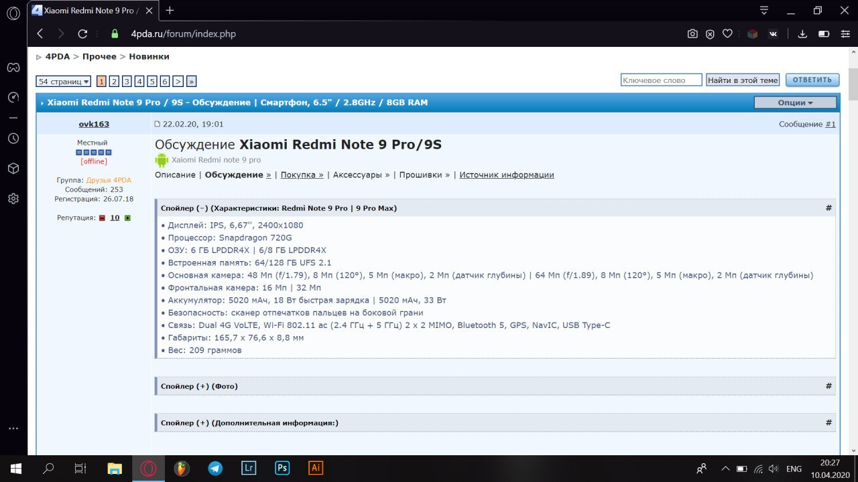Collapse the Характеристики spoiler
The width and height of the screenshot is (858, 482).
point(279,208)
